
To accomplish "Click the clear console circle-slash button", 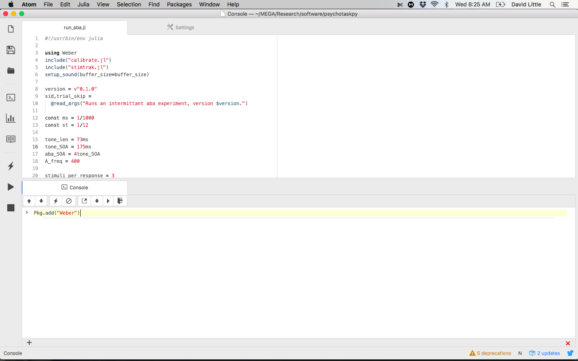I will (69, 201).
